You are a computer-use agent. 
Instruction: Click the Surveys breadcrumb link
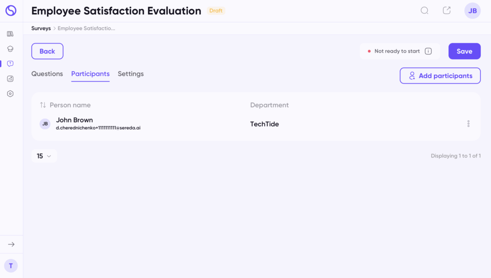click(41, 28)
